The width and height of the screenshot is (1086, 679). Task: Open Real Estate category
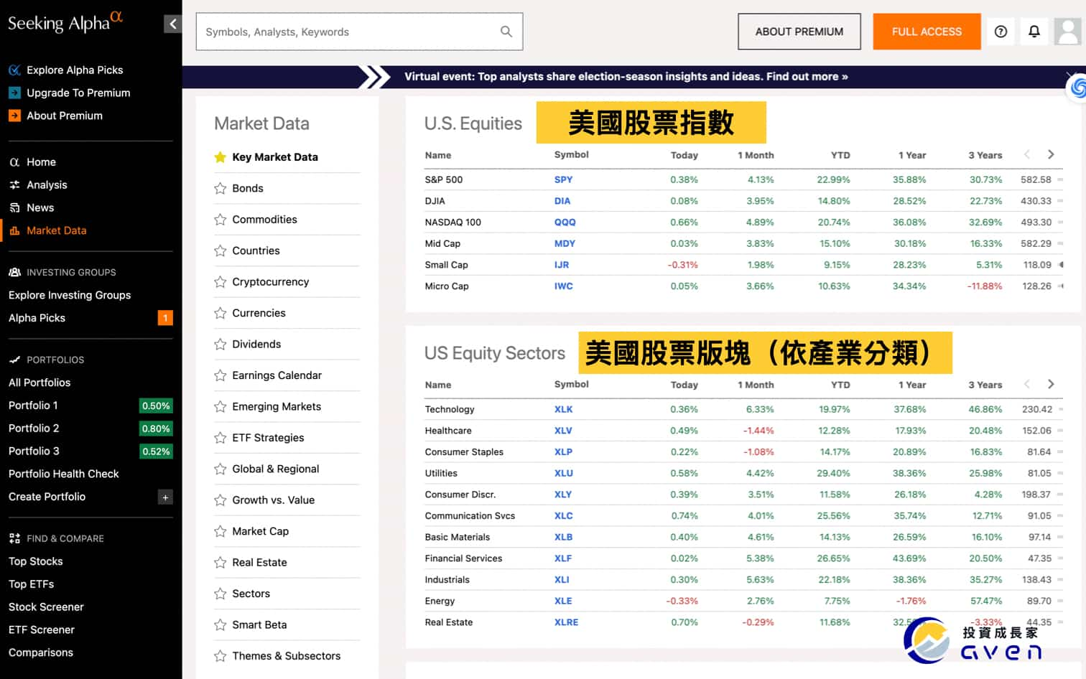tap(259, 563)
